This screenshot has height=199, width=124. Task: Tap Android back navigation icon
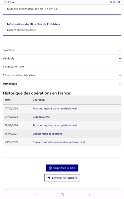90,195
